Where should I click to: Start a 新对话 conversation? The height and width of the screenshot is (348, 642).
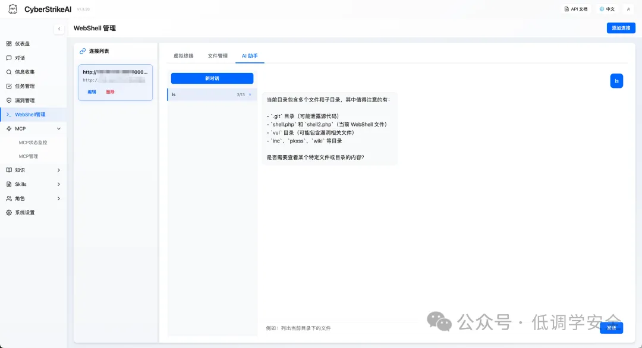[212, 78]
